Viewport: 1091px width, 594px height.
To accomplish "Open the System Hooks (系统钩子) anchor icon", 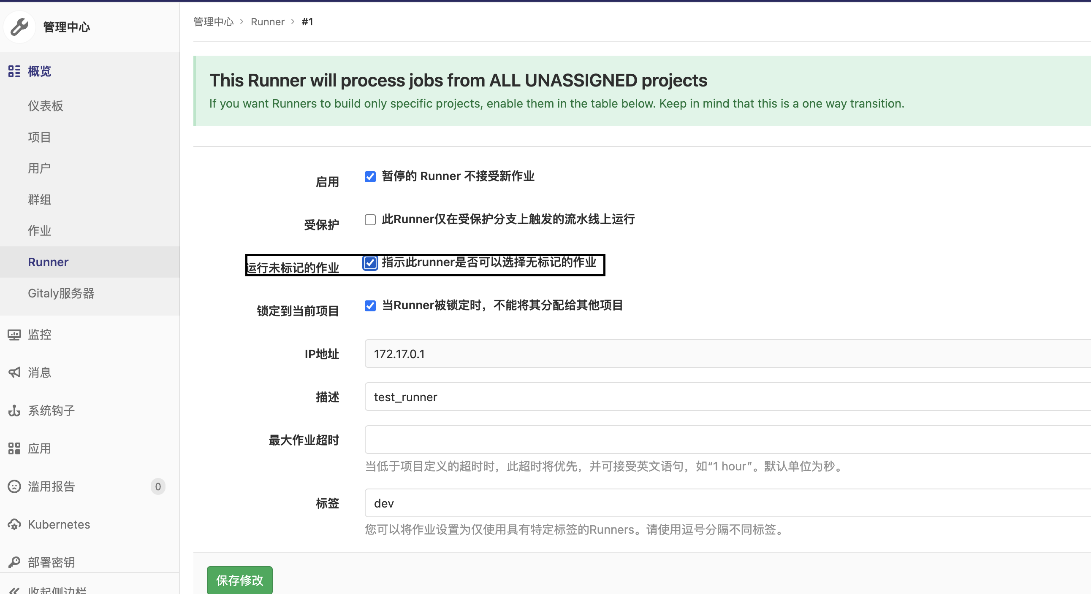I will [14, 410].
